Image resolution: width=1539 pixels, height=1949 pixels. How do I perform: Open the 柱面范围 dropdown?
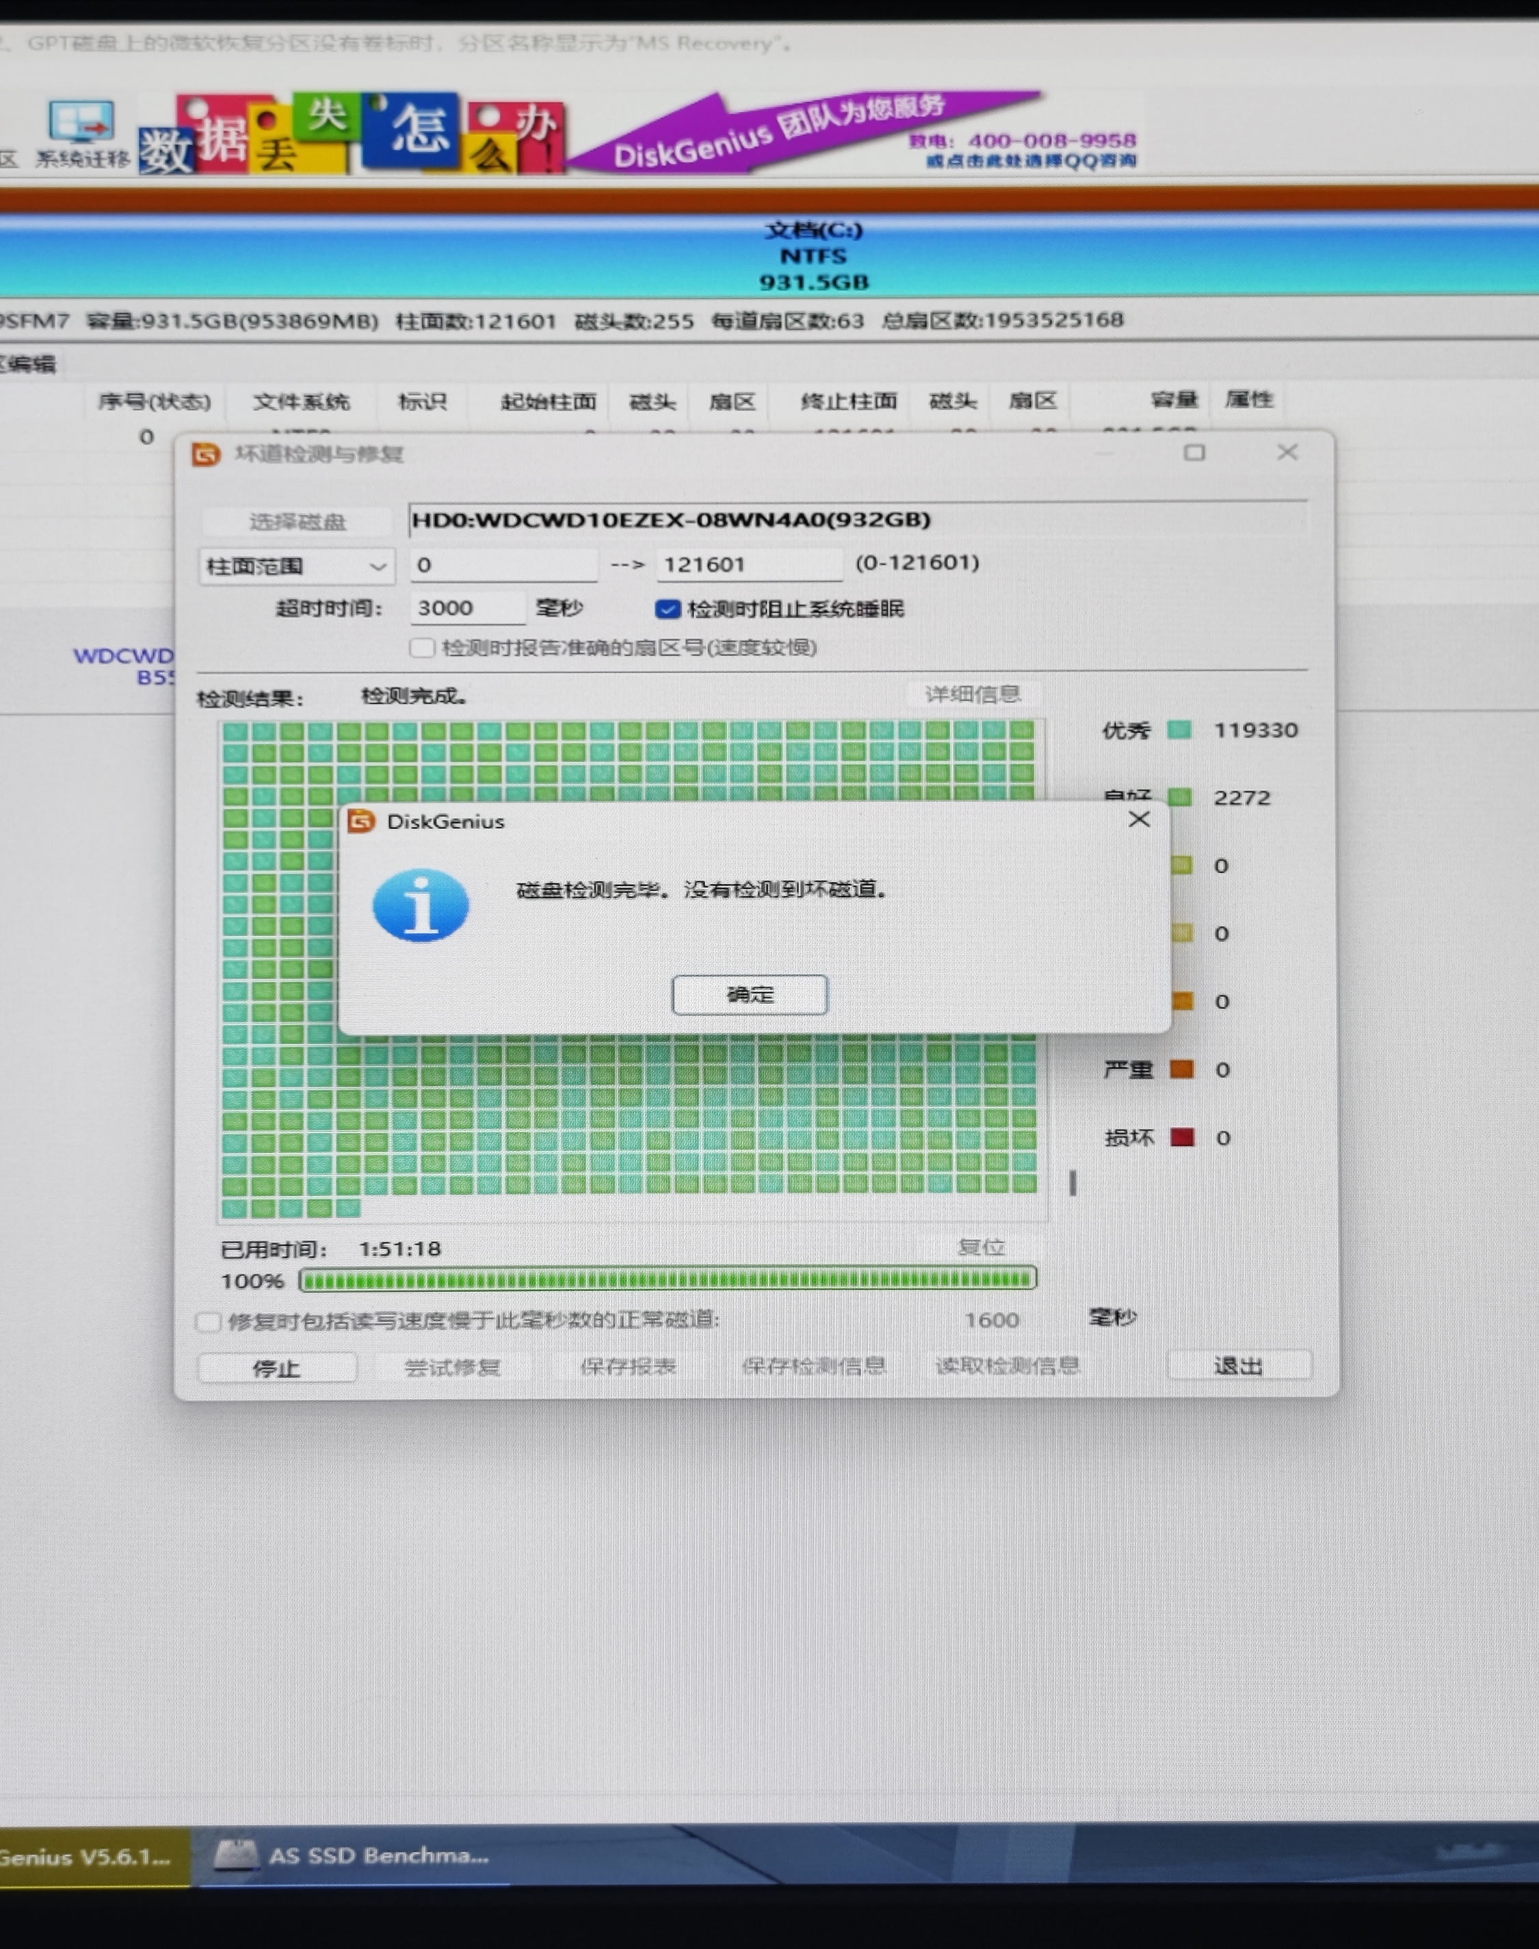click(x=296, y=566)
